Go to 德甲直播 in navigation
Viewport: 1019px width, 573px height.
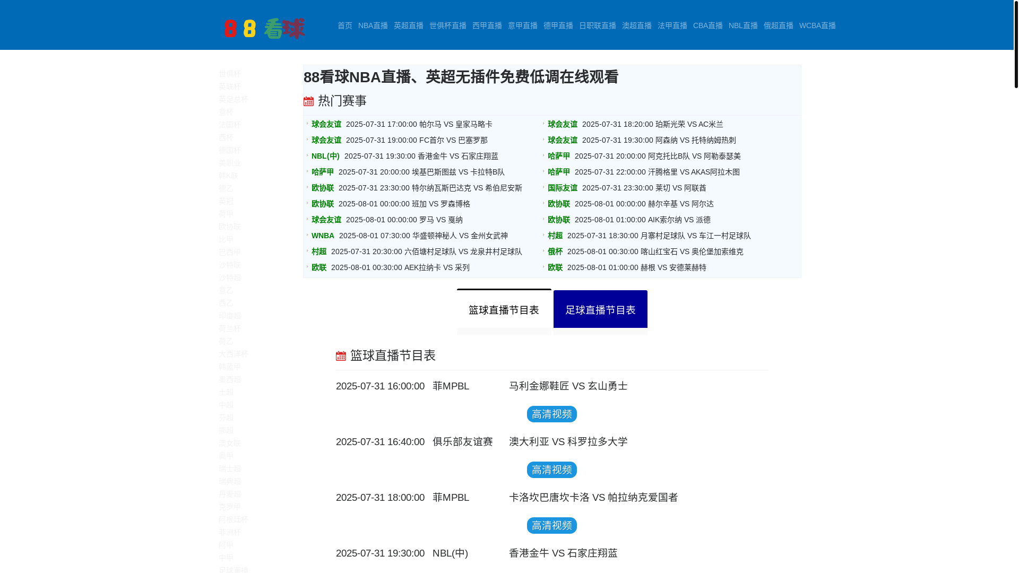558,25
